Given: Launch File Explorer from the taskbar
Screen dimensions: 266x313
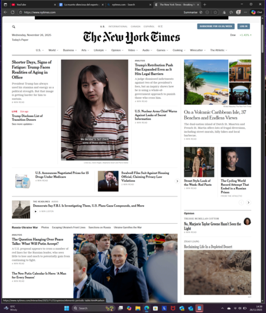Looking at the screenshot, I should [138, 308].
